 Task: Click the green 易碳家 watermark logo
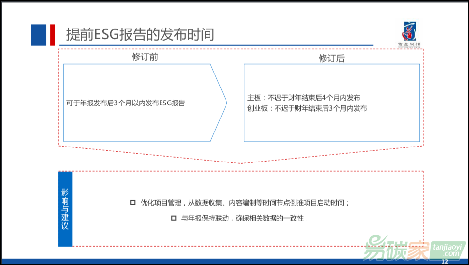(396, 248)
